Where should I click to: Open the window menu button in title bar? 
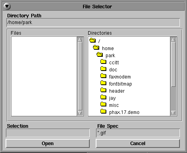(7, 6)
